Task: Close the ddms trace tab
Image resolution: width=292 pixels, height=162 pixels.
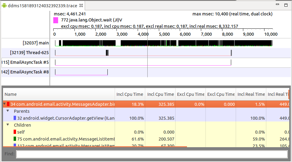Action: tap(81, 5)
